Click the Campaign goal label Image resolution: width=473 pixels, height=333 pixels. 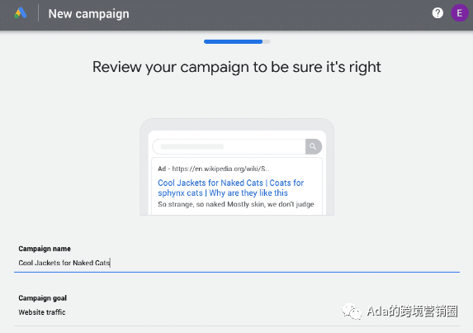(43, 298)
